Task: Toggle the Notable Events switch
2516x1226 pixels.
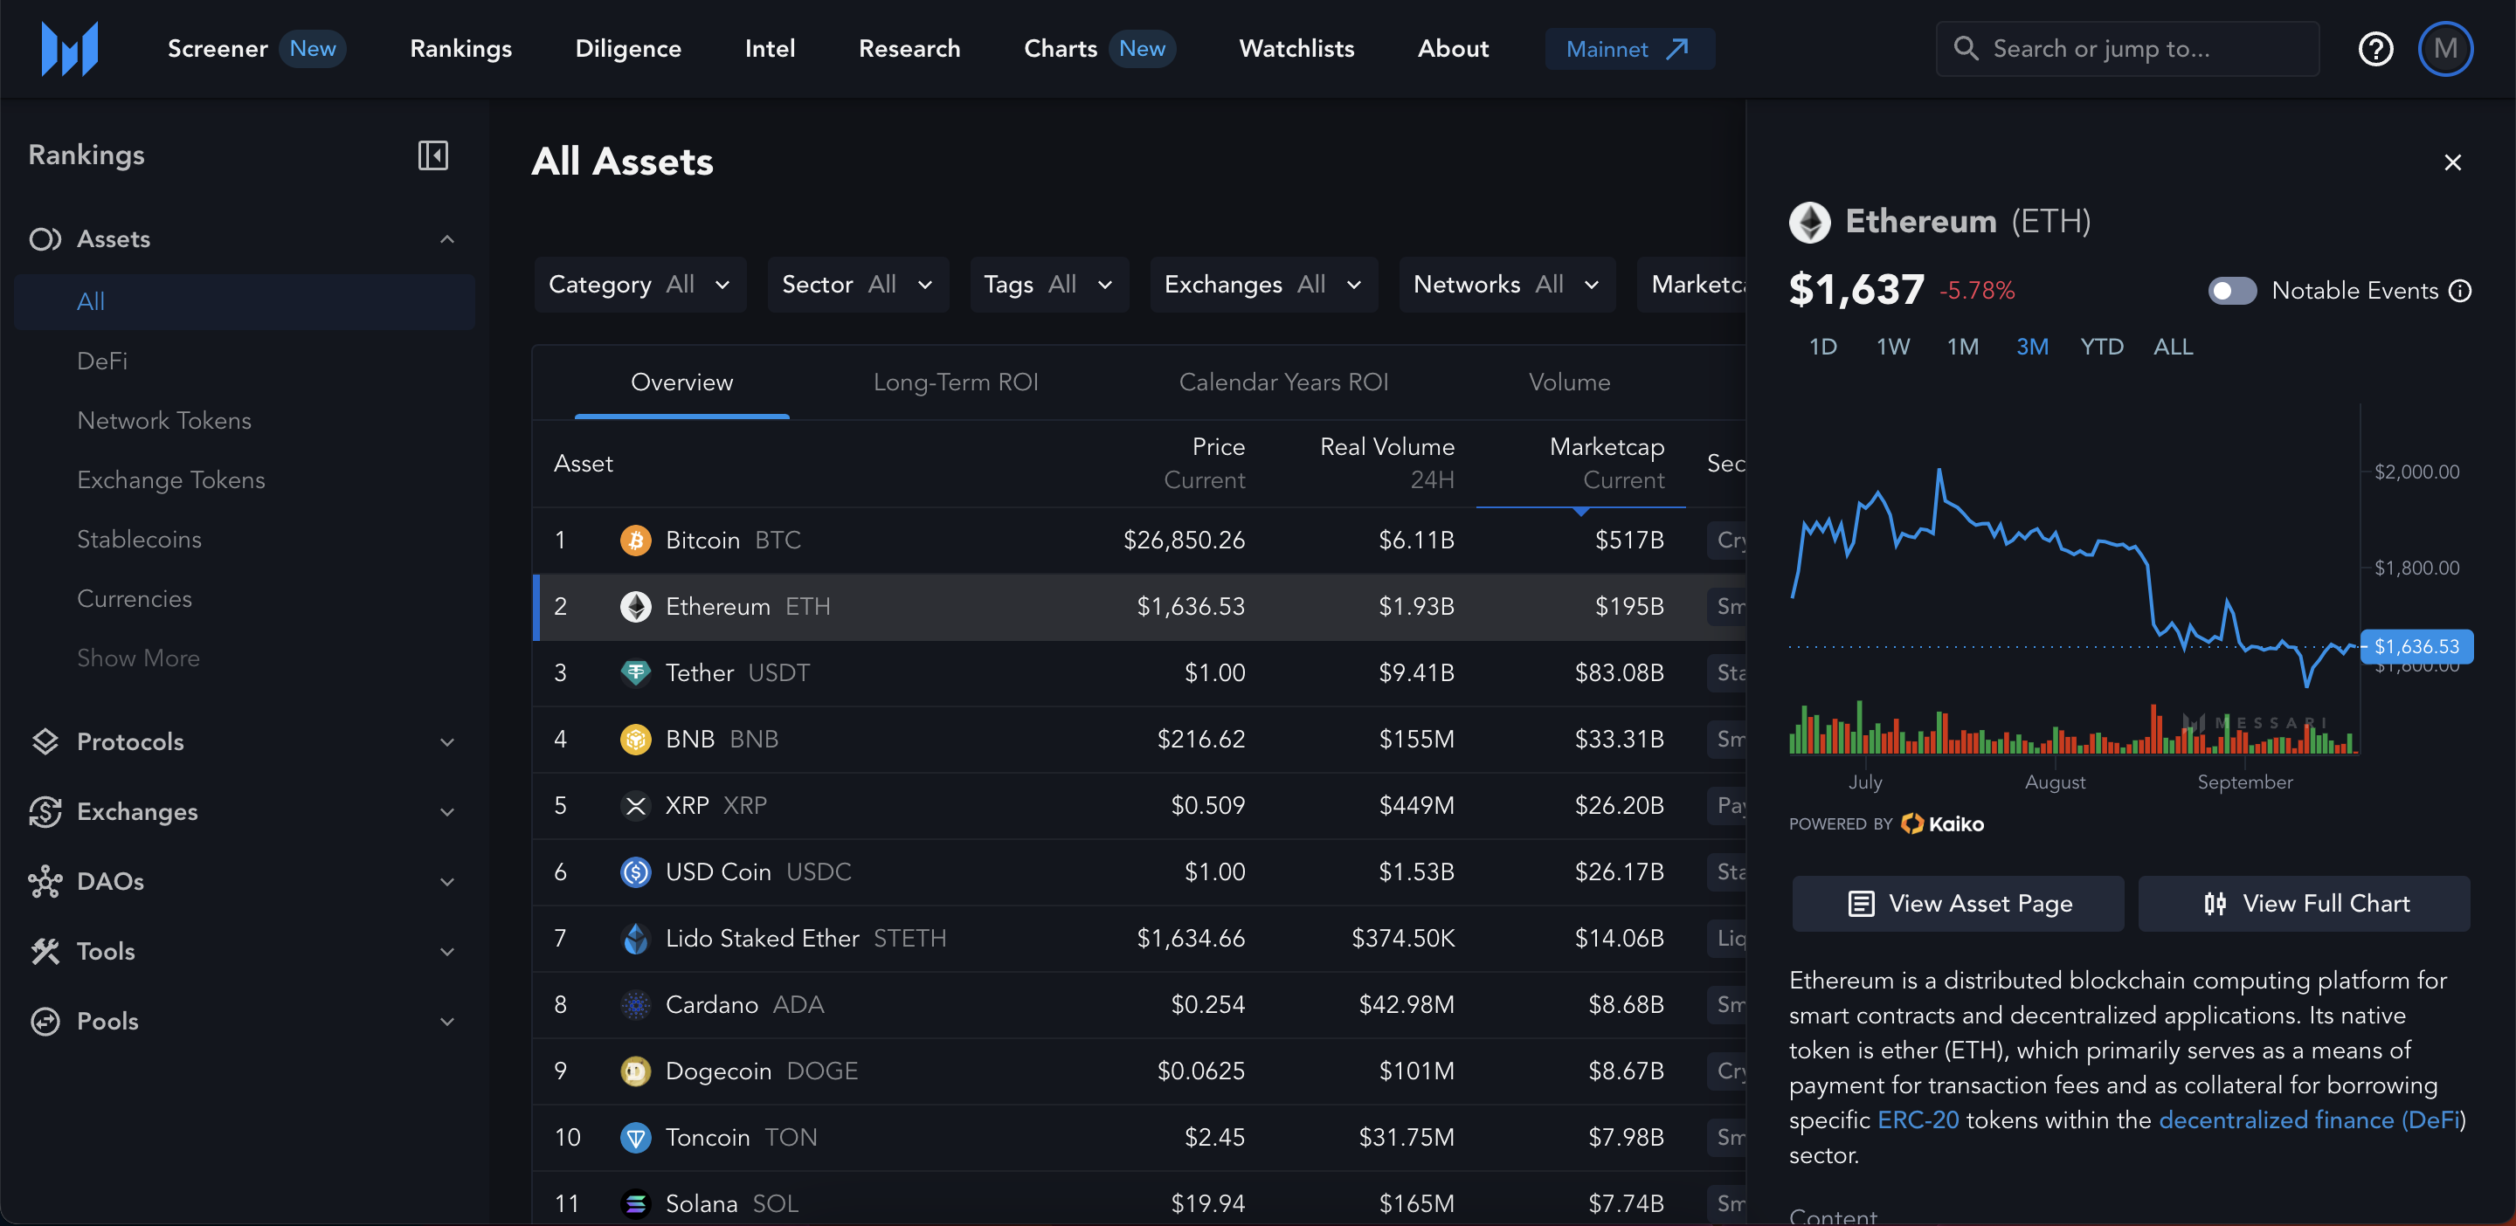Action: [2232, 291]
